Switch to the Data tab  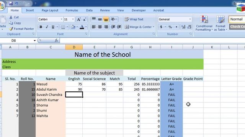click(89, 10)
